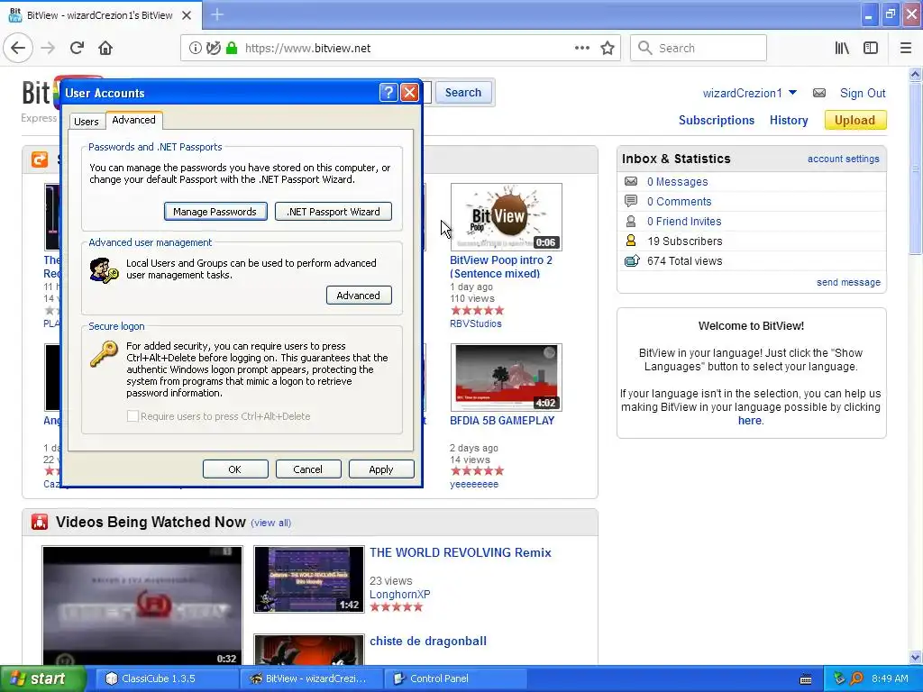Click the BitView Search button
The image size is (923, 692).
pyautogui.click(x=462, y=93)
